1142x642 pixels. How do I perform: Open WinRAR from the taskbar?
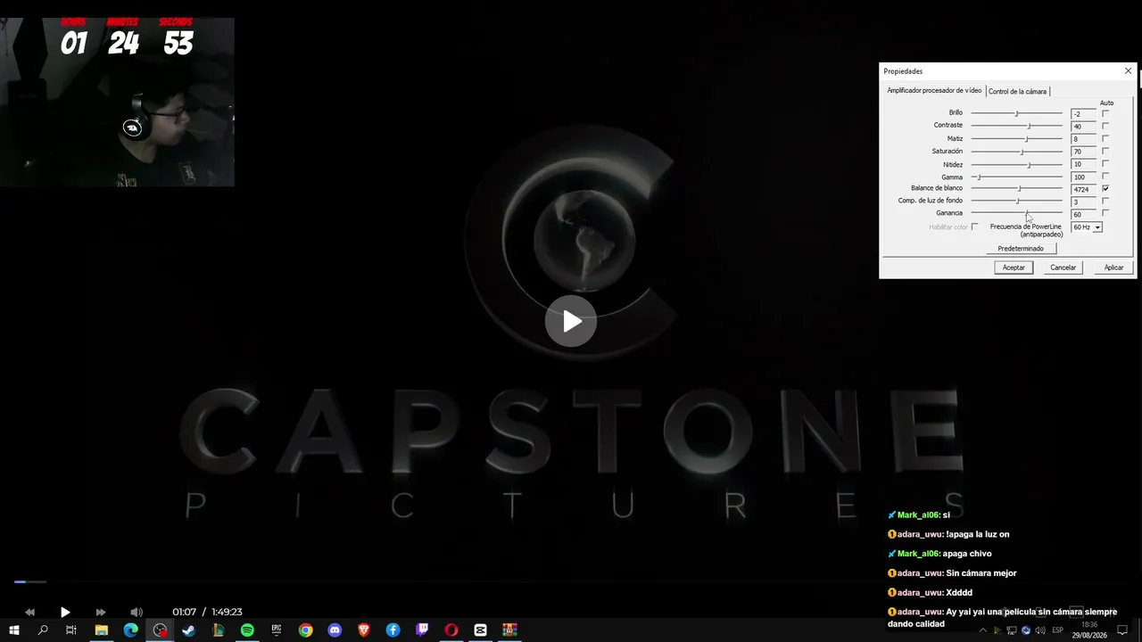pos(509,630)
